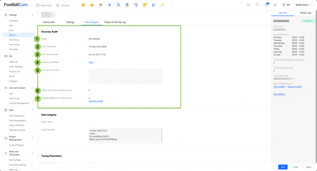This screenshot has width=317, height=171.
Task: Collapse the Rules and Thresholds section
Action: 32,153
